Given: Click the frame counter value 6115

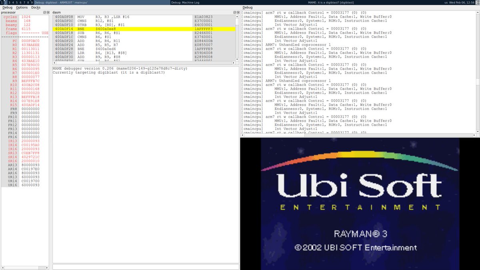Looking at the screenshot, I should [26, 29].
